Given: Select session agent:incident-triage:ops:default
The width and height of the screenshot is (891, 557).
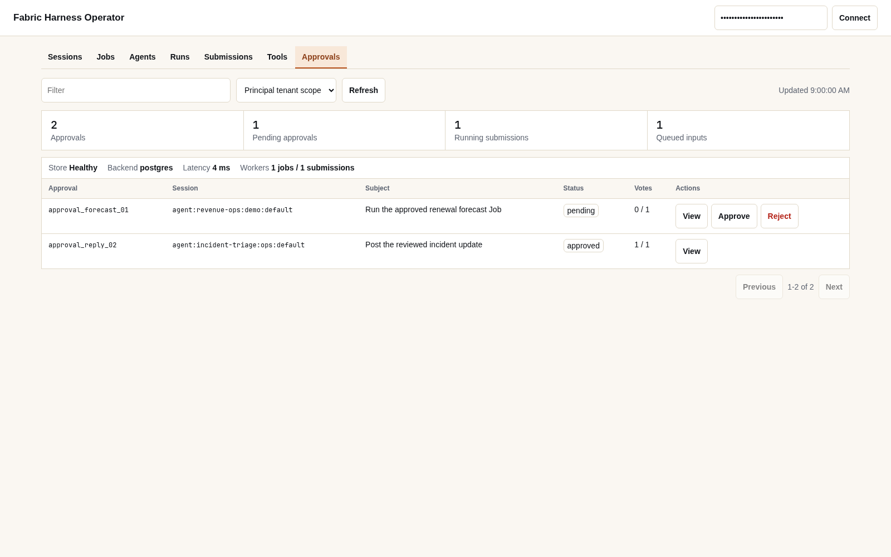Looking at the screenshot, I should [x=238, y=245].
